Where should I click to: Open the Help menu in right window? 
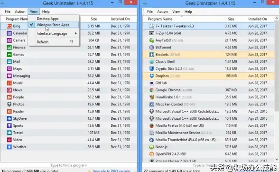(188, 11)
